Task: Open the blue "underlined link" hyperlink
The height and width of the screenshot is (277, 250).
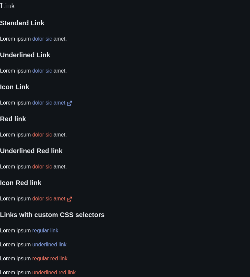Action: (50, 245)
